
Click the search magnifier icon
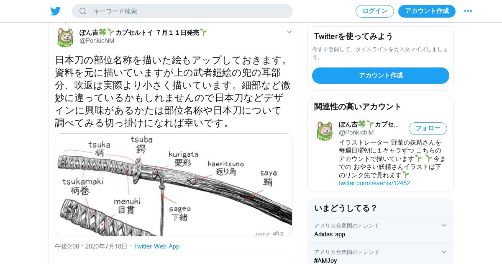pyautogui.click(x=83, y=11)
